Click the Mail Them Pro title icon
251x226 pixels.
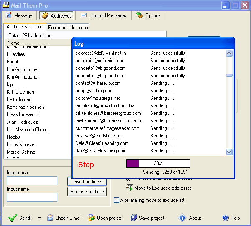point(6,5)
